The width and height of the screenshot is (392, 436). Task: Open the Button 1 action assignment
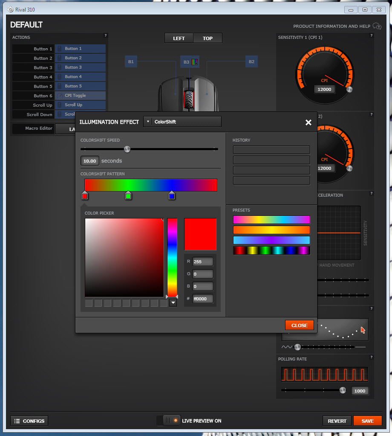pos(80,49)
